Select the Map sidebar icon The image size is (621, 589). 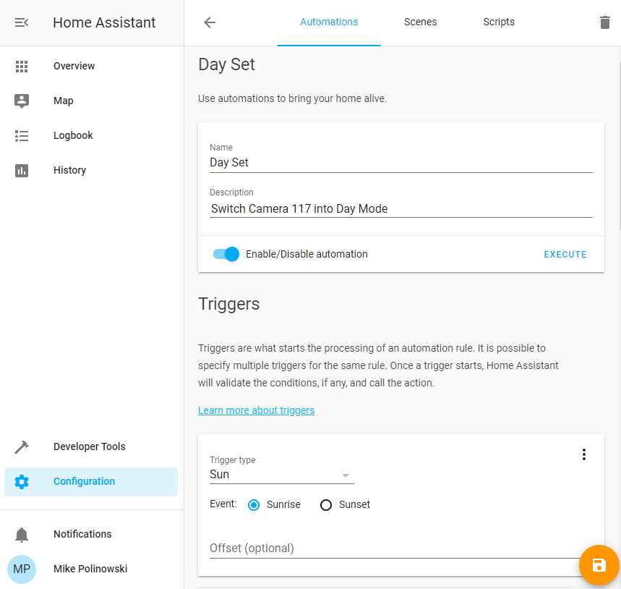tap(22, 101)
